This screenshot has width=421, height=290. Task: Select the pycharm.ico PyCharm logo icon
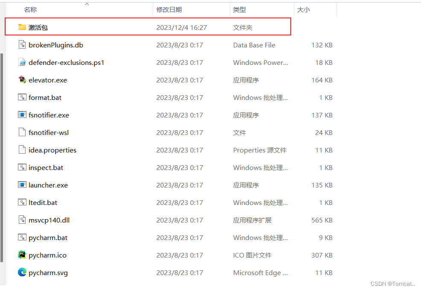22,255
